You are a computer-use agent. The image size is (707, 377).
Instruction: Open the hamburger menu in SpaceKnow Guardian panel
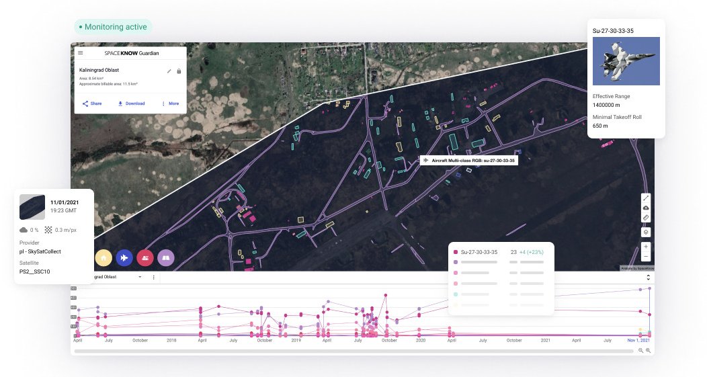point(81,53)
